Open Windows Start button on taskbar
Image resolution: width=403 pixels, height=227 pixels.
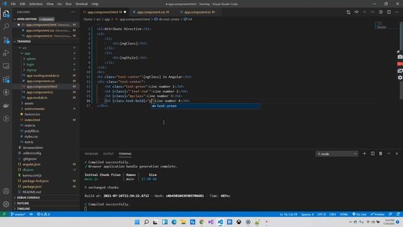click(x=137, y=222)
